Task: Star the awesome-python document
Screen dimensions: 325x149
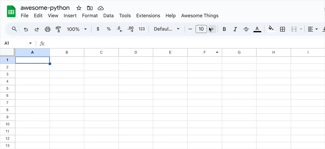Action: [79, 8]
